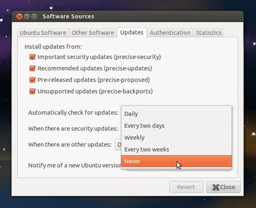Image resolution: width=256 pixels, height=208 pixels.
Task: Choose Daily from the update frequency list
Action: [176, 114]
